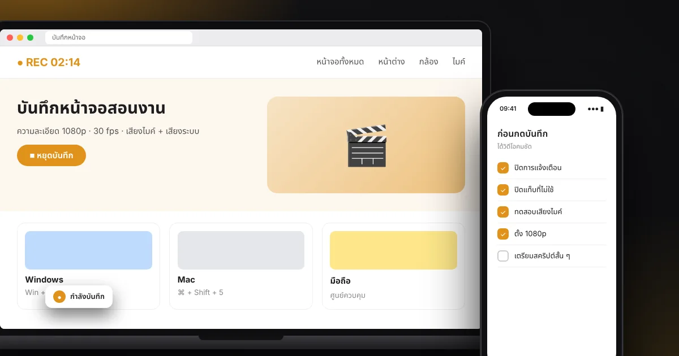Open the gray thumbnail on the Mac card
679x356 pixels.
[x=241, y=250]
